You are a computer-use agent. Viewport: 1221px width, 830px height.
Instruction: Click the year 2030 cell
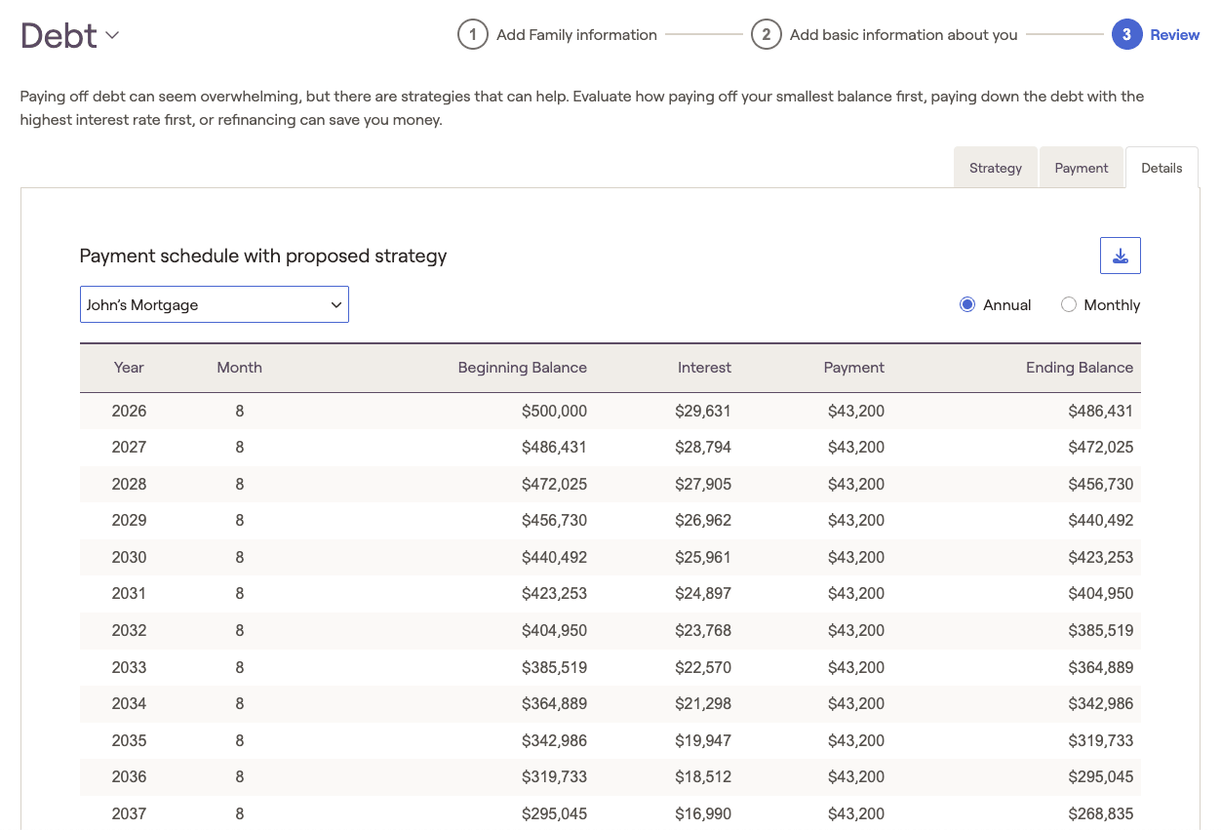click(x=129, y=558)
